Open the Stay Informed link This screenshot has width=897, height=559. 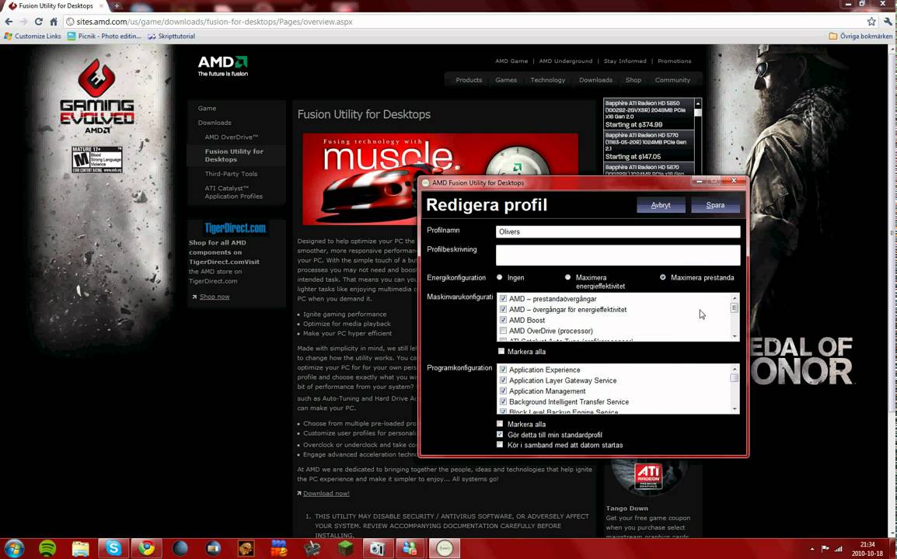(625, 61)
